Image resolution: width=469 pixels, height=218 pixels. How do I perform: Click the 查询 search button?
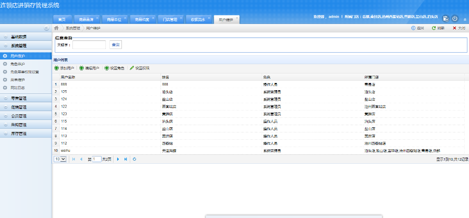pos(115,45)
